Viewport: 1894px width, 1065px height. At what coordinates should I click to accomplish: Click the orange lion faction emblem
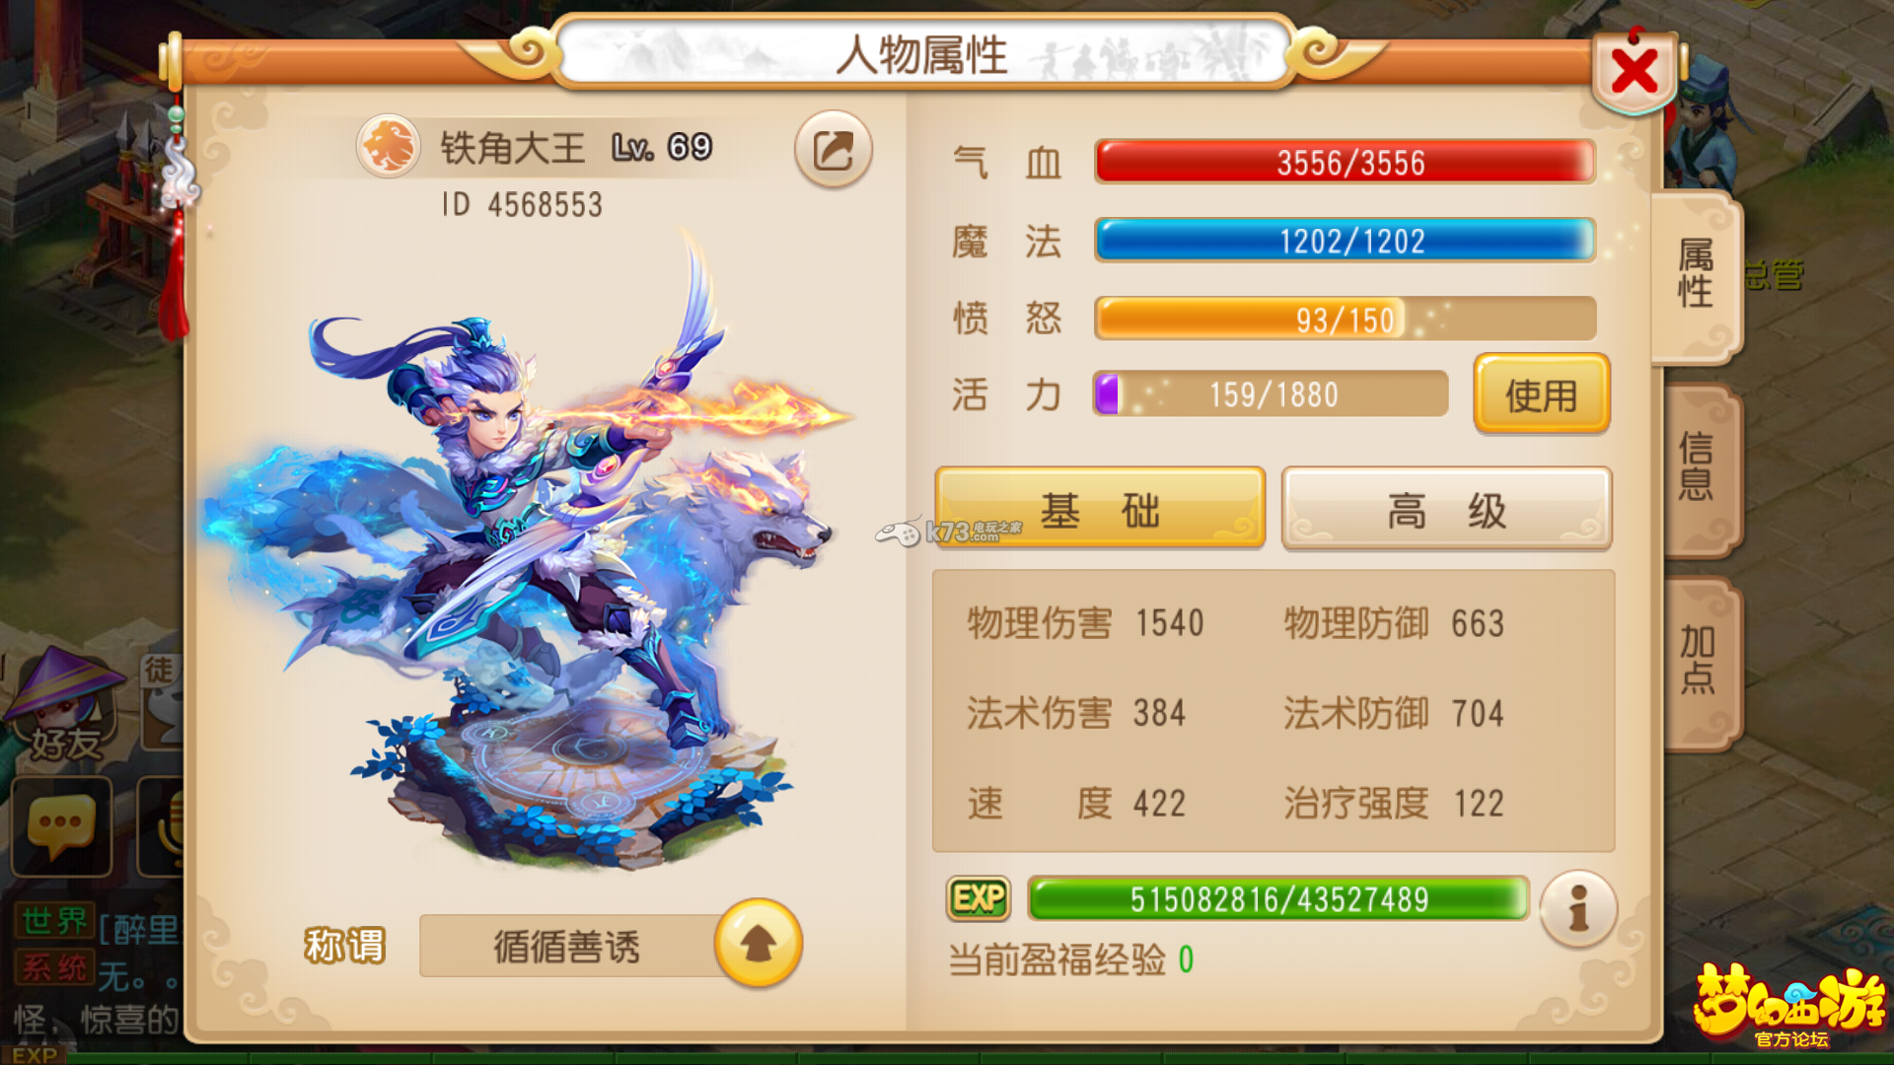[389, 147]
